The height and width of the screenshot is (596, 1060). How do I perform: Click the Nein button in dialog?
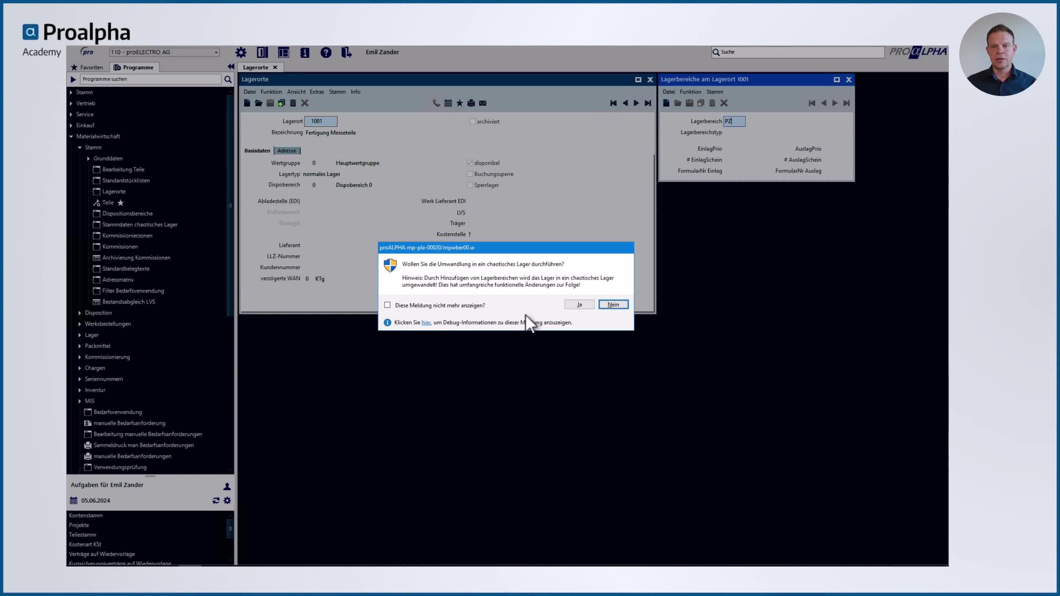coord(613,304)
